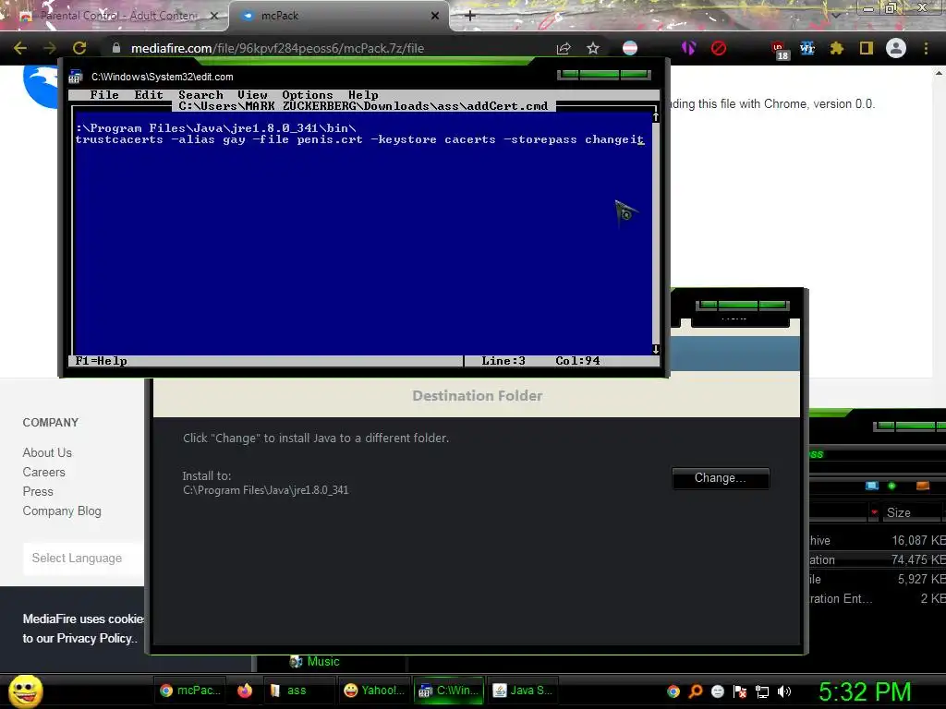Open Company Blog link

click(x=62, y=511)
